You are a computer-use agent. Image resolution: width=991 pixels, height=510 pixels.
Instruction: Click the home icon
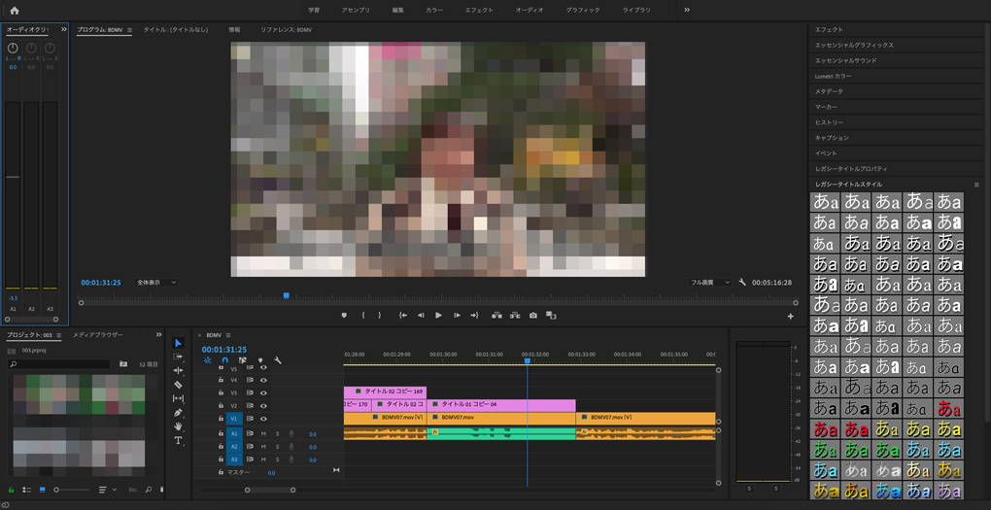14,10
